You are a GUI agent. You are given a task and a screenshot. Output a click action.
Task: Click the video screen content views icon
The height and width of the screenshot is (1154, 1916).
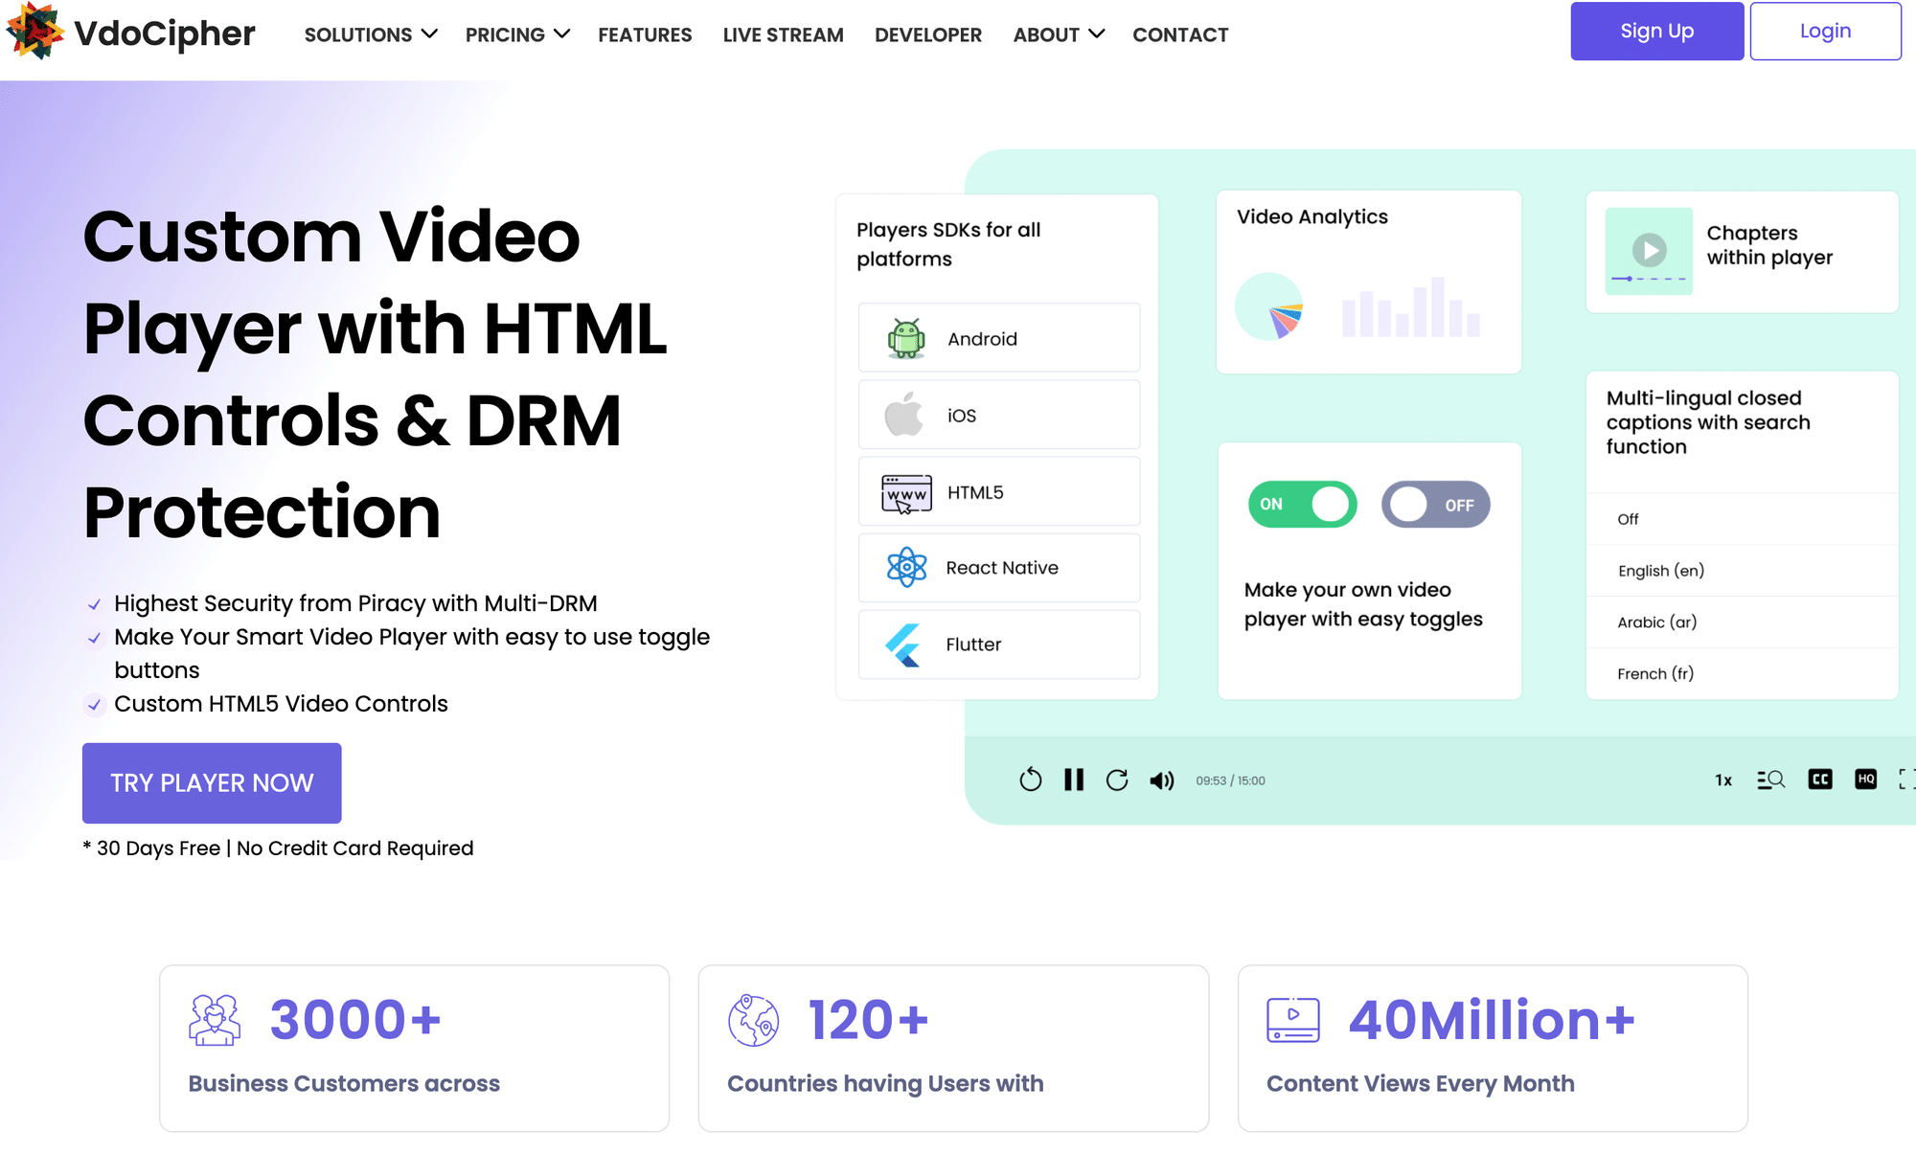1293,1020
